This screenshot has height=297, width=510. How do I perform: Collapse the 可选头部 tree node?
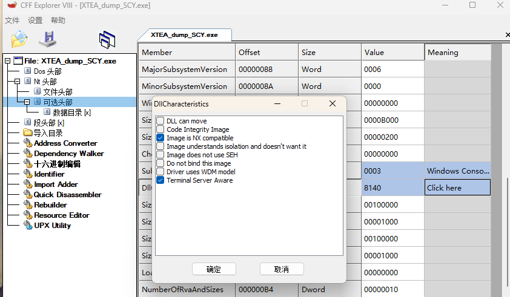(x=27, y=102)
